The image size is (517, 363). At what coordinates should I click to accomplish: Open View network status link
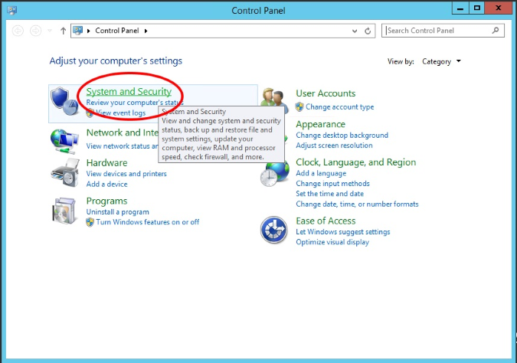pyautogui.click(x=122, y=146)
